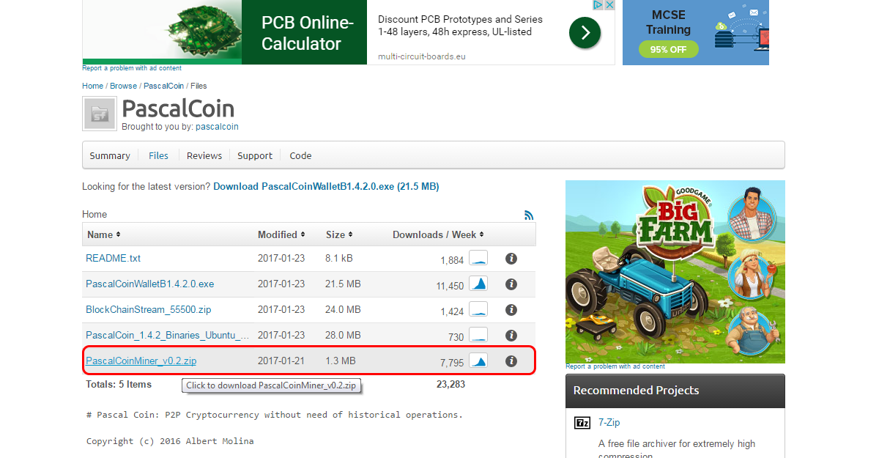The image size is (879, 458).
Task: Click the 1,884 downloads count
Action: (452, 260)
